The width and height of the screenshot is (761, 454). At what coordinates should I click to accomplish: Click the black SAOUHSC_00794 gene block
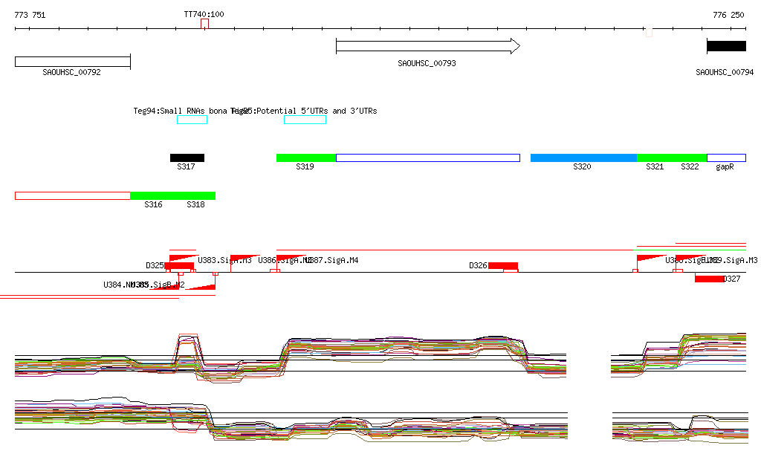727,46
